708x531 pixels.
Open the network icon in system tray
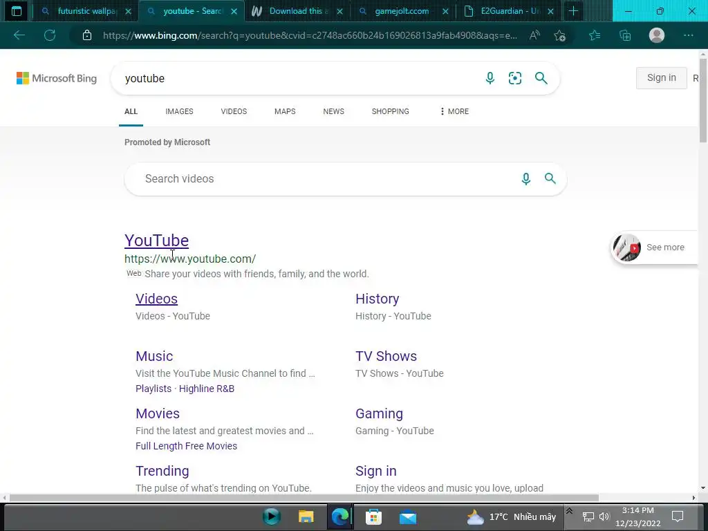588,516
